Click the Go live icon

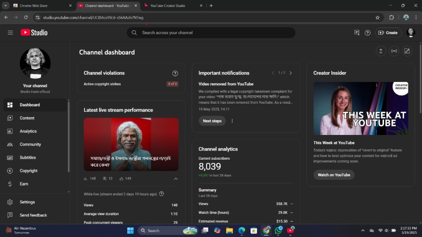pos(394,51)
